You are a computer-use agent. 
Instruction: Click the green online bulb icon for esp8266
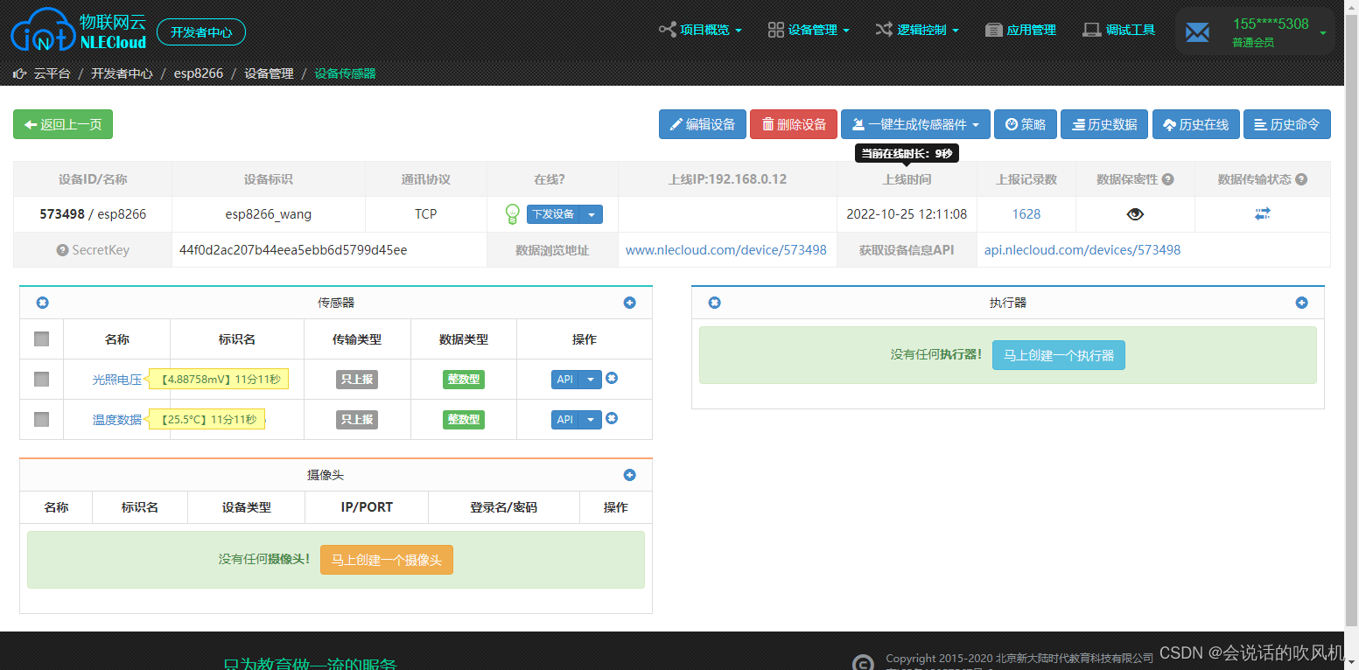(511, 213)
